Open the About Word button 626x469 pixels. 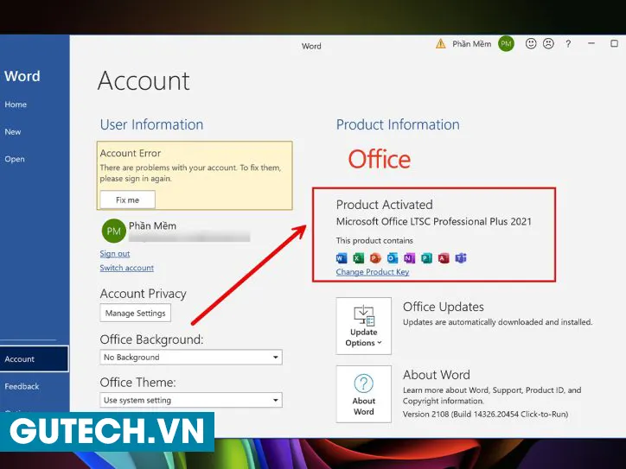[364, 394]
